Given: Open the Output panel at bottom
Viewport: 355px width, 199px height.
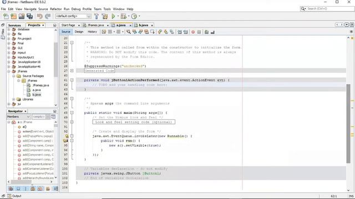Looking at the screenshot, I should 14,196.
